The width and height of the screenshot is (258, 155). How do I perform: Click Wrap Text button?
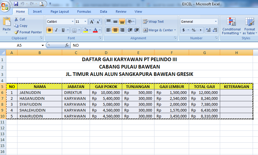click(153, 22)
